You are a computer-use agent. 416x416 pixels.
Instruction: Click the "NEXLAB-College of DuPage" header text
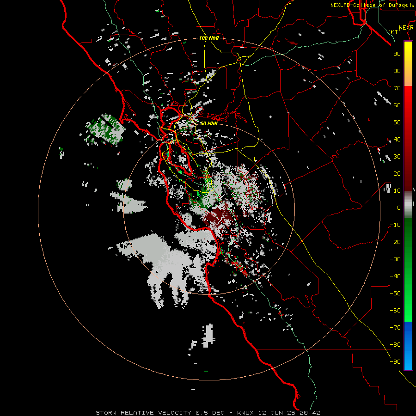[x=369, y=5]
